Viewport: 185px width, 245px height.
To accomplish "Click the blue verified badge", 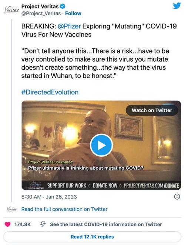I will [63, 6].
